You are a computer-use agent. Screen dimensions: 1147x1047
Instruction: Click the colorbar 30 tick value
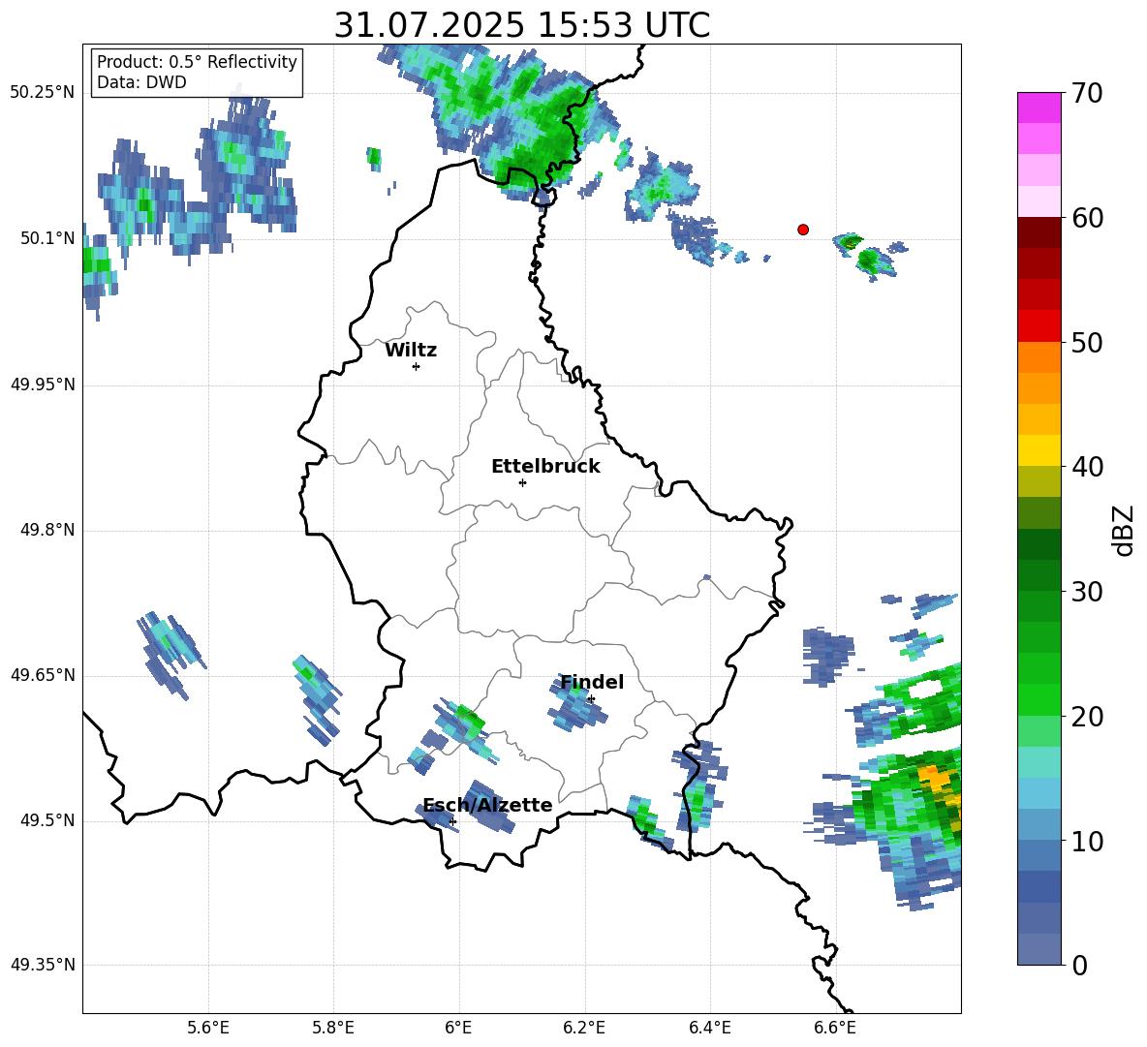(x=1087, y=592)
